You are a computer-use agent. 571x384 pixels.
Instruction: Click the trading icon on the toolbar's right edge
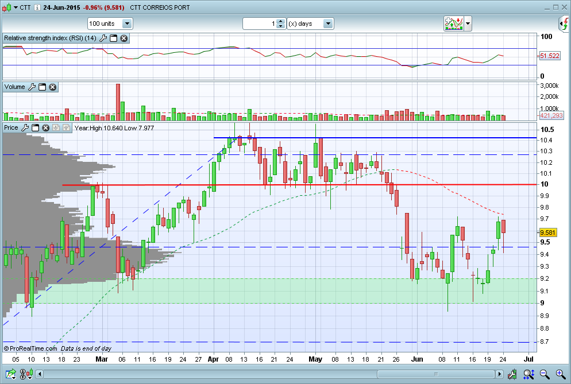564,24
